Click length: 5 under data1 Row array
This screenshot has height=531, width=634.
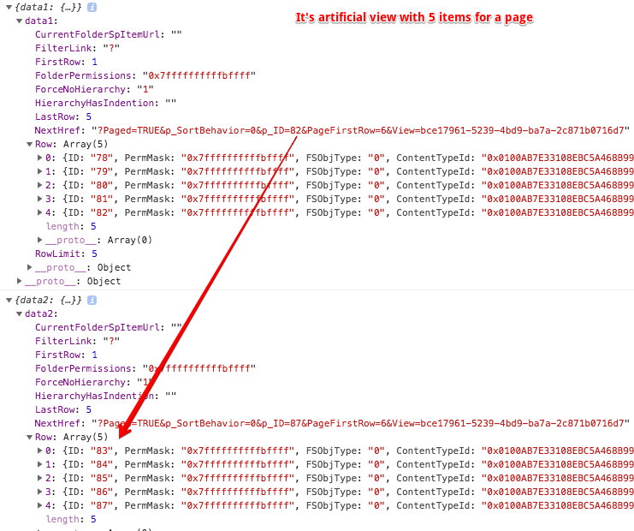[x=71, y=226]
